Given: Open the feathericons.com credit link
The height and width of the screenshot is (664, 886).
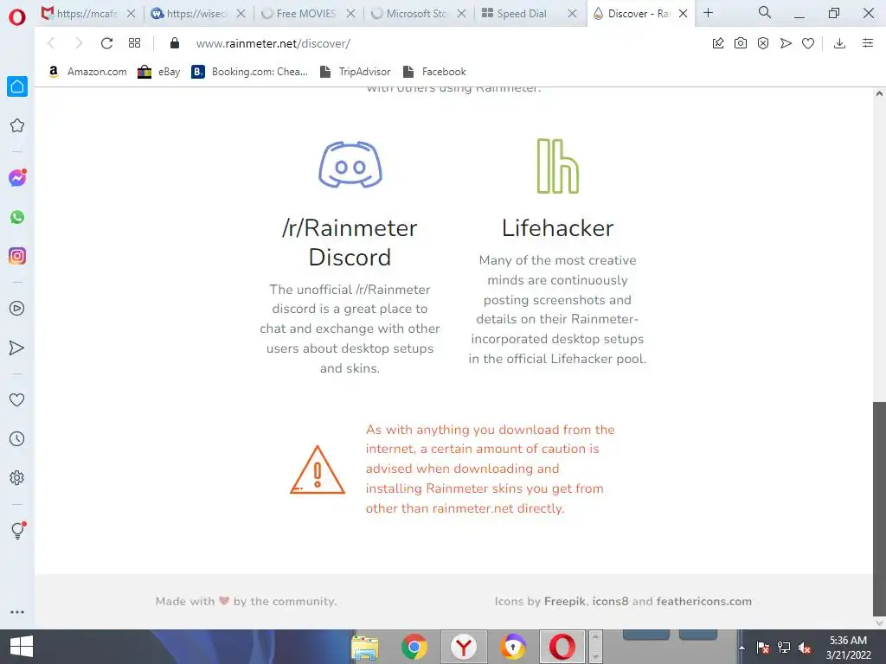Looking at the screenshot, I should 704,602.
